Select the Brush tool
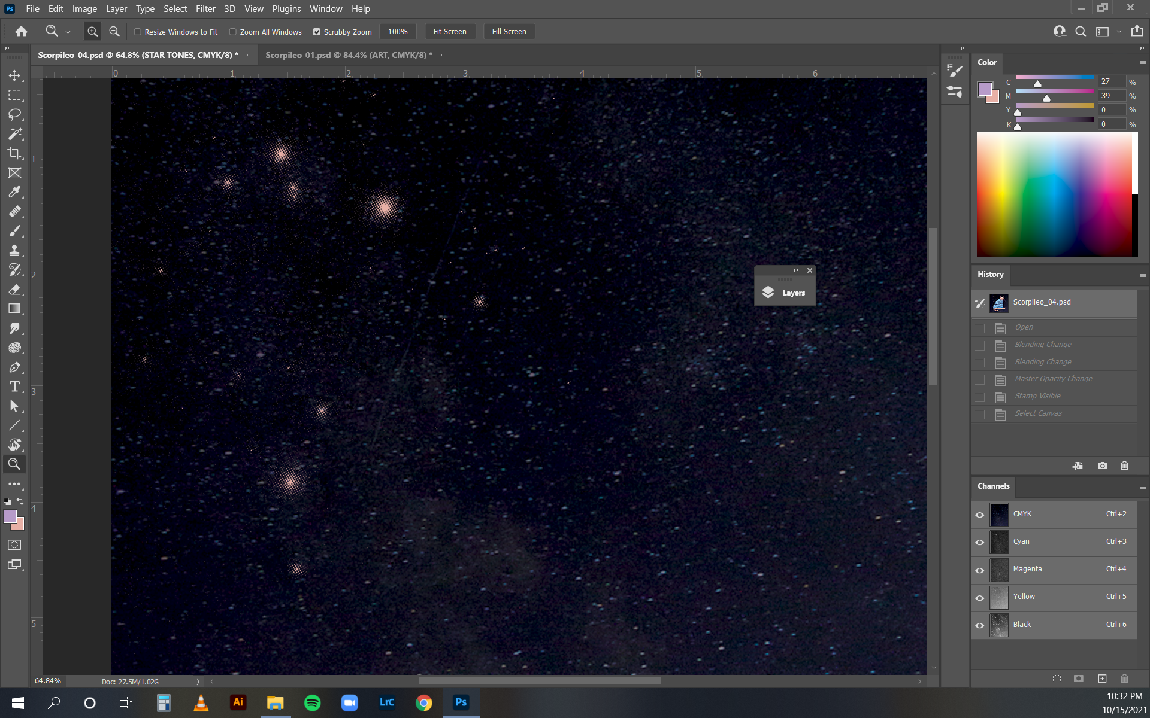1150x718 pixels. click(x=14, y=231)
